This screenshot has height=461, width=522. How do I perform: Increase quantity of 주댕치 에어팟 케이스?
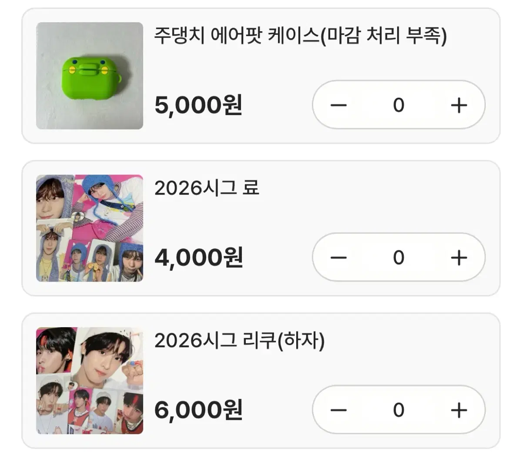coord(459,105)
